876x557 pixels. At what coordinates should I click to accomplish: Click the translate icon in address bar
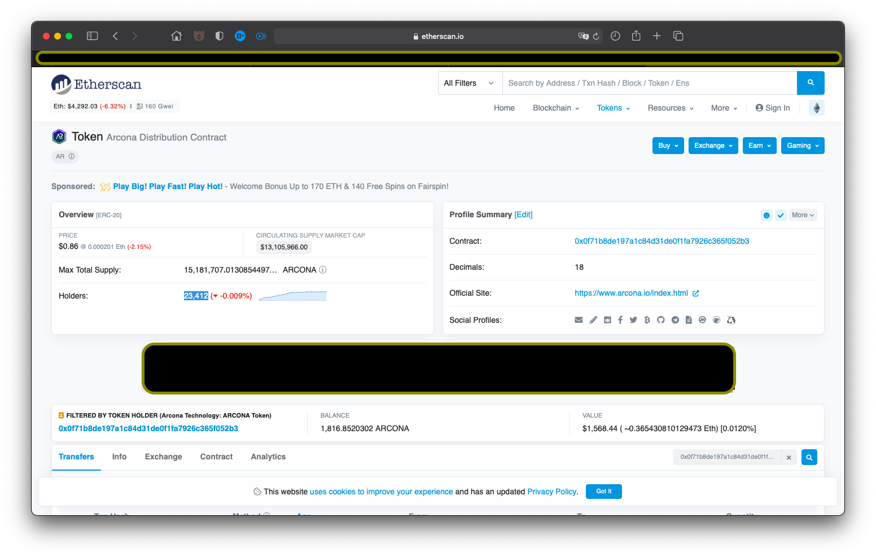tap(584, 36)
